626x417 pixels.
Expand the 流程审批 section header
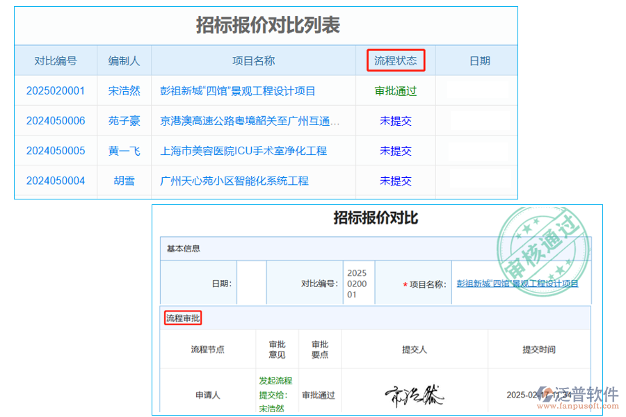182,318
